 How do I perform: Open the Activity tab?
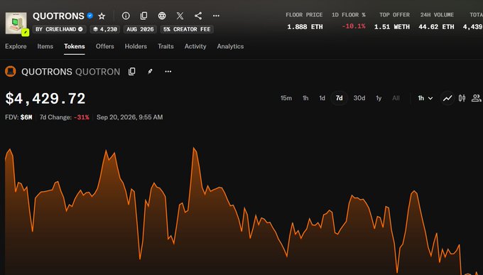[x=195, y=46]
